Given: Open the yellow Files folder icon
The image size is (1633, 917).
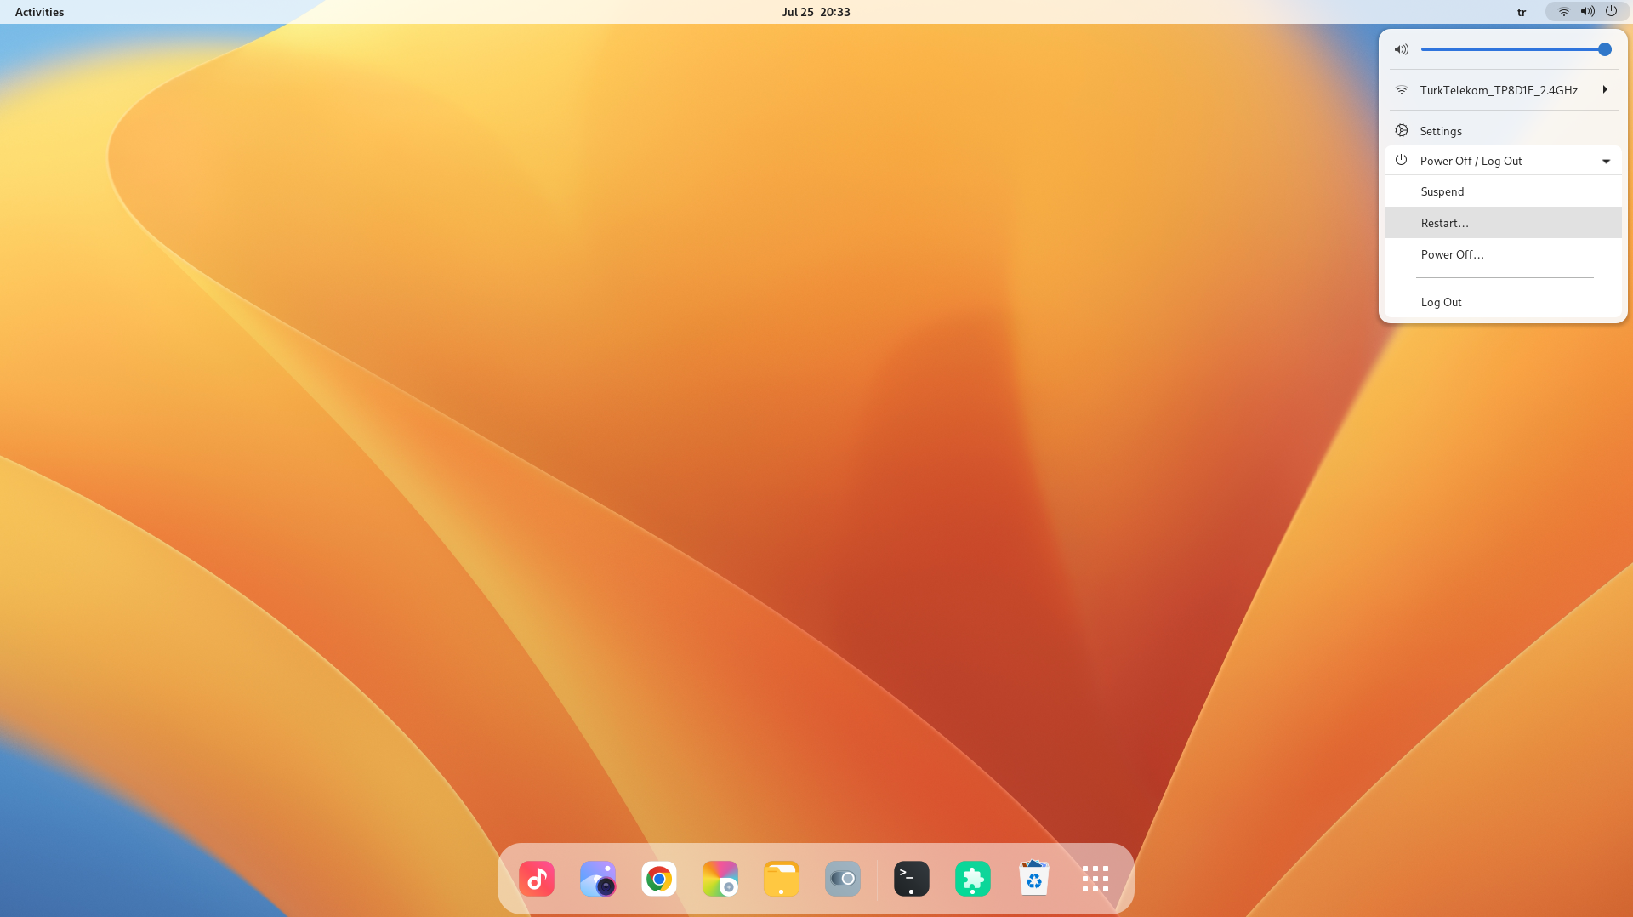Looking at the screenshot, I should tap(782, 879).
